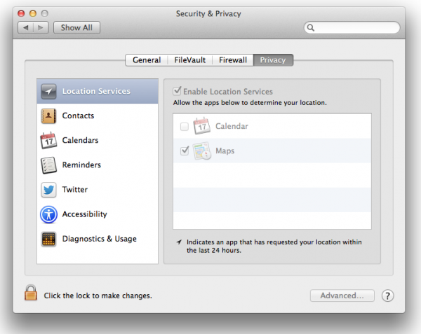Image resolution: width=421 pixels, height=334 pixels.
Task: Go forward with the right arrow button
Action: pyautogui.click(x=41, y=27)
